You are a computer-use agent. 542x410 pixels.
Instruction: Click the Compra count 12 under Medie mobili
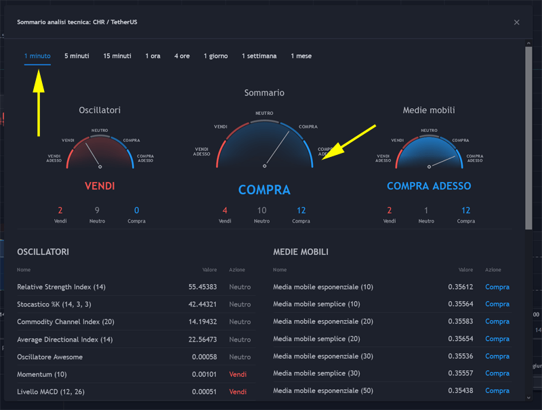point(466,210)
